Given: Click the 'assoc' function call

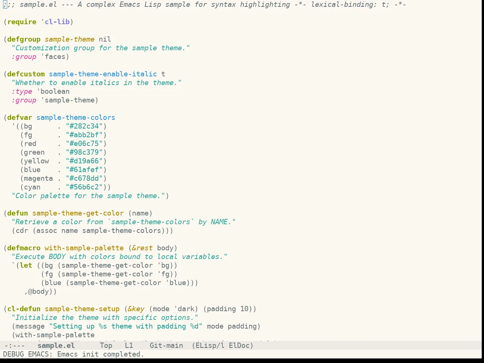Looking at the screenshot, I should coord(47,231).
